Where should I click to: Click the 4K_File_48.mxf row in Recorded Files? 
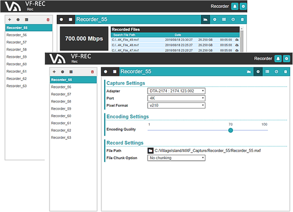point(175,45)
